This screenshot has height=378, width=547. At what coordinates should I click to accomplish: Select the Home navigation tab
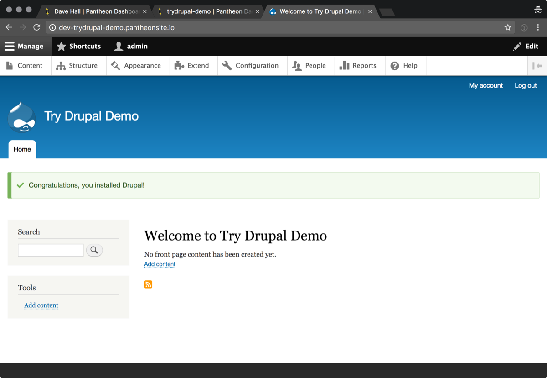tap(22, 149)
